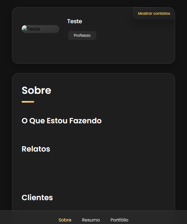The height and width of the screenshot is (224, 187).
Task: Switch to the Resumo tab
Action: pos(91,220)
